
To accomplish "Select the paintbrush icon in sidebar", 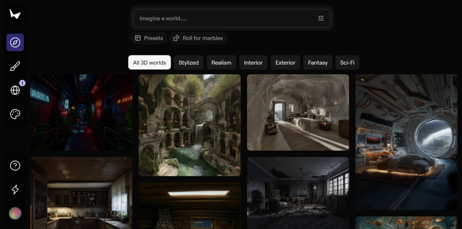I will pos(15,67).
